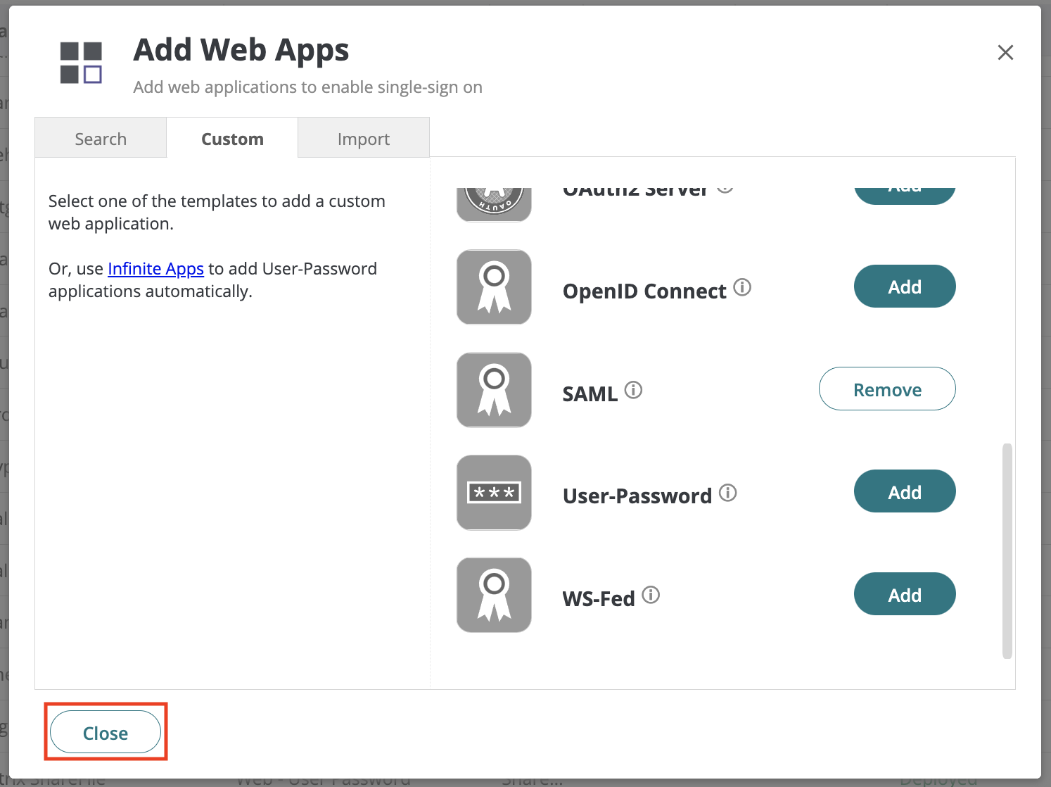Image resolution: width=1051 pixels, height=787 pixels.
Task: Remove the SAML application
Action: [887, 389]
